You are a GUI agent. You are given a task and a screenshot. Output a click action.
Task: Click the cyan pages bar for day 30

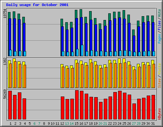click(x=149, y=53)
